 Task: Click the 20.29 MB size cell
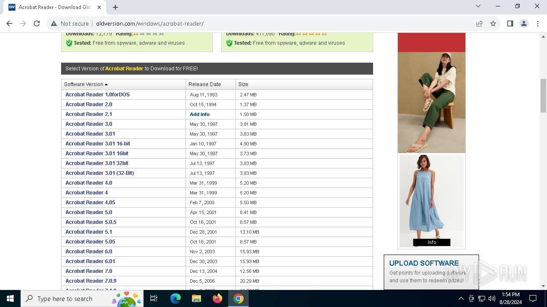(x=250, y=281)
